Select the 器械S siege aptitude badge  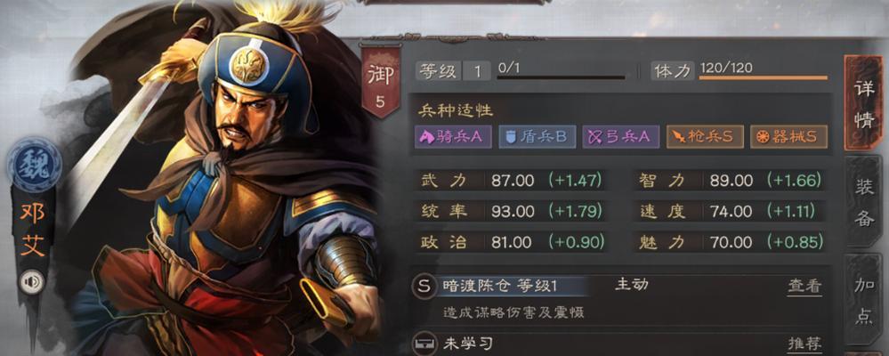point(788,137)
